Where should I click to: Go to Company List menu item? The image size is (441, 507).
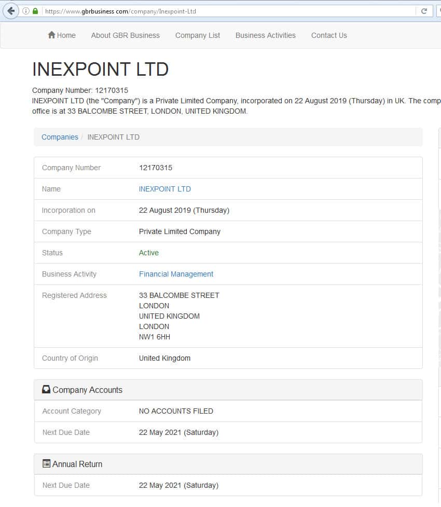[x=197, y=35]
